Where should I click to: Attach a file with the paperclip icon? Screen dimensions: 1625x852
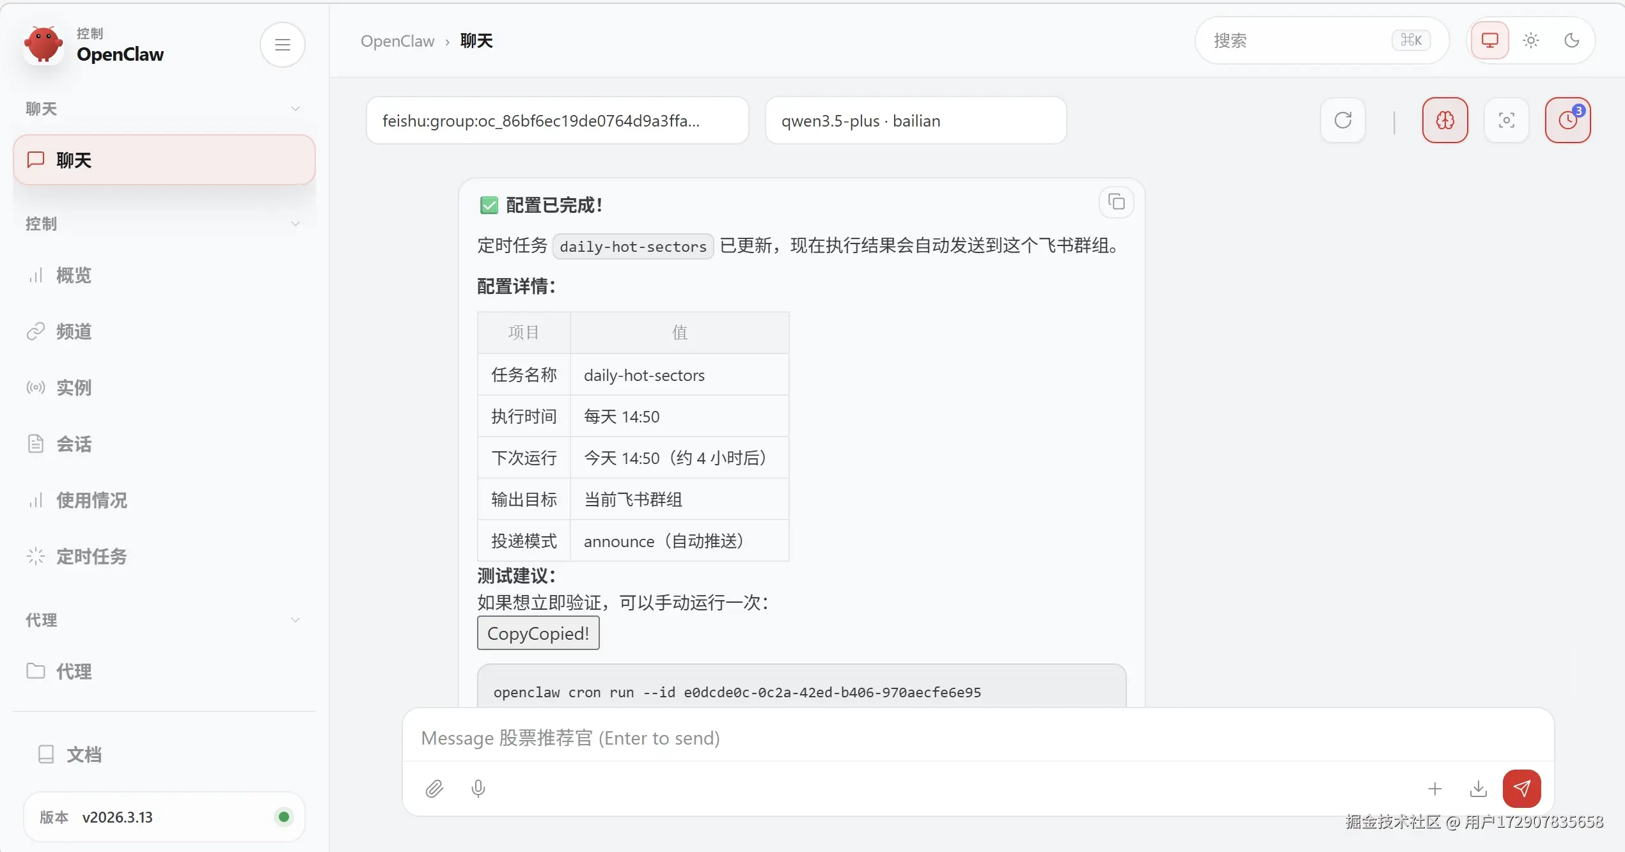point(434,789)
